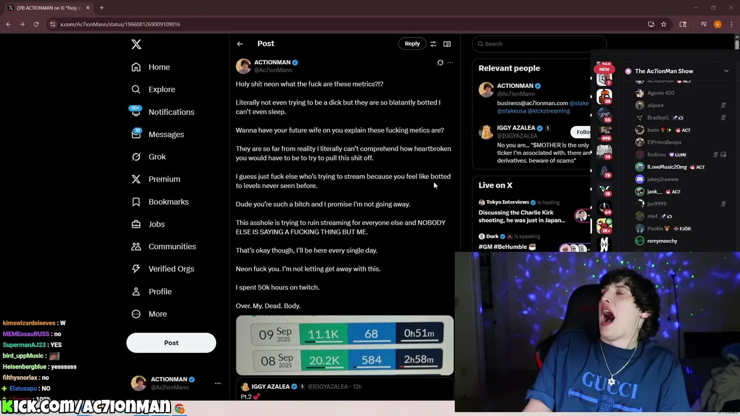Open Profile from the sidebar
The image size is (740, 416).
[x=151, y=291]
